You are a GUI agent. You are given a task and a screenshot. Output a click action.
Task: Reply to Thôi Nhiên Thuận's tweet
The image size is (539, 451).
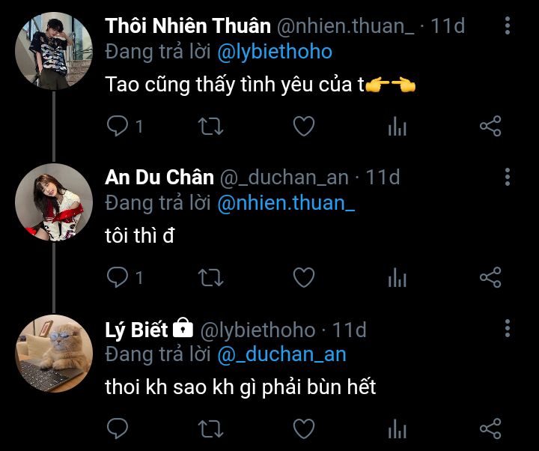click(118, 126)
